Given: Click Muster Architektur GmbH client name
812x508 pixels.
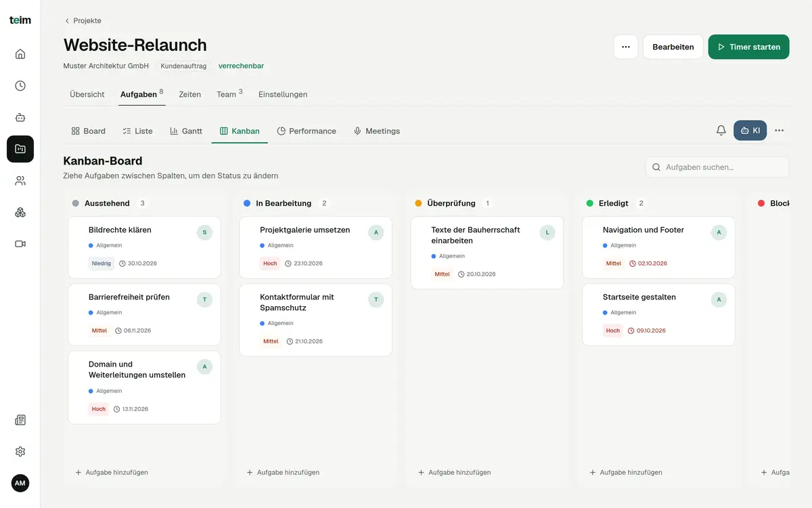Looking at the screenshot, I should click(106, 66).
